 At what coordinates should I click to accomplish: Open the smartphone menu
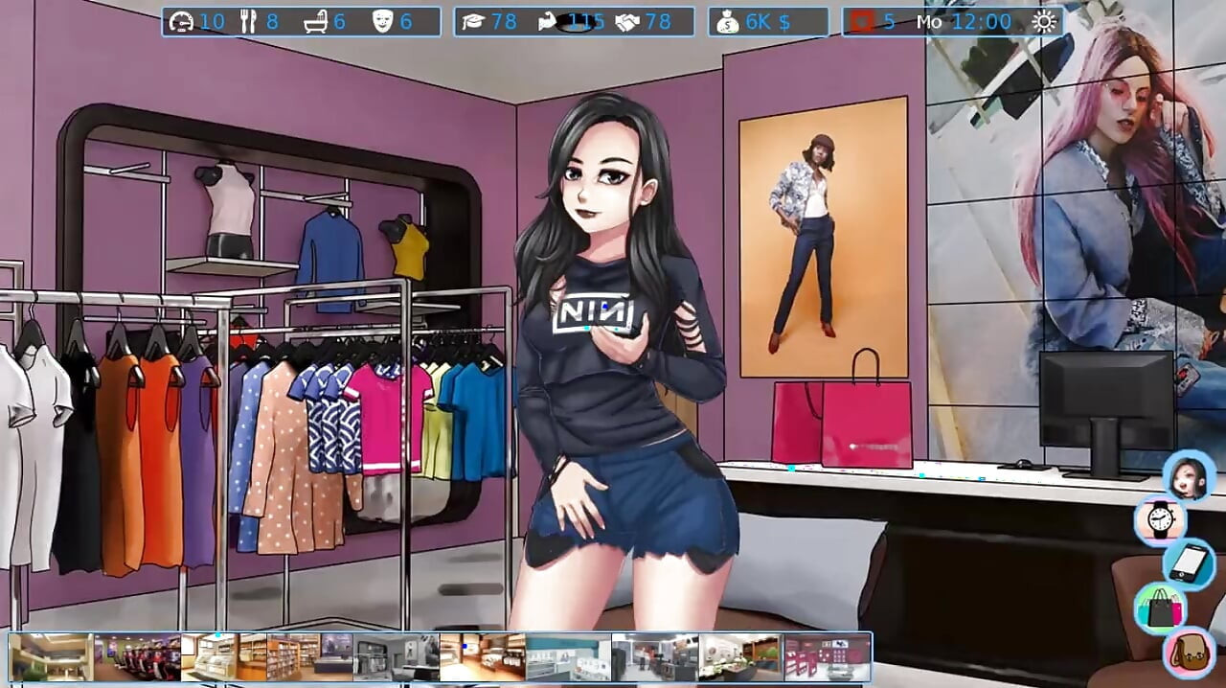pos(1189,563)
